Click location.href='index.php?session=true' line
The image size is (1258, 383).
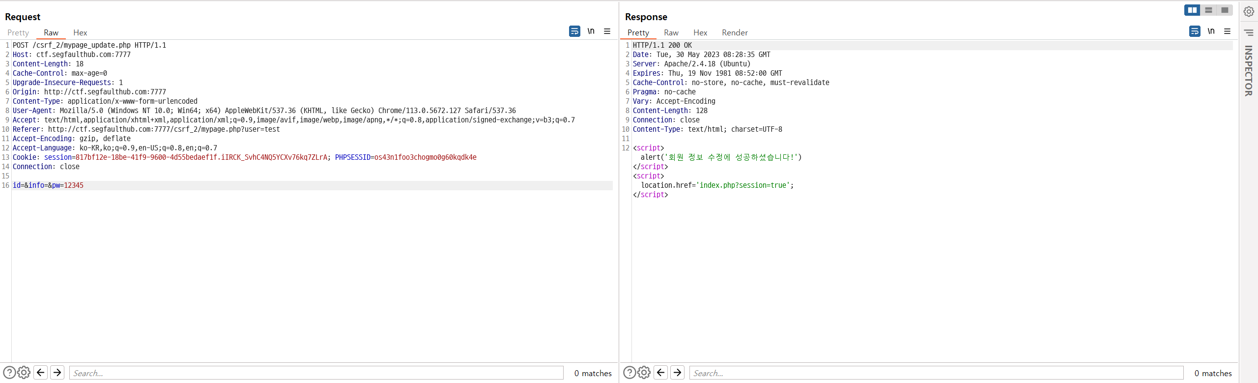(x=717, y=185)
